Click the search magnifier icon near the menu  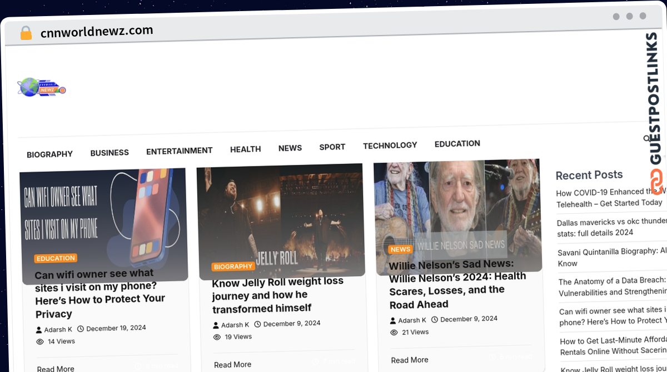click(647, 138)
